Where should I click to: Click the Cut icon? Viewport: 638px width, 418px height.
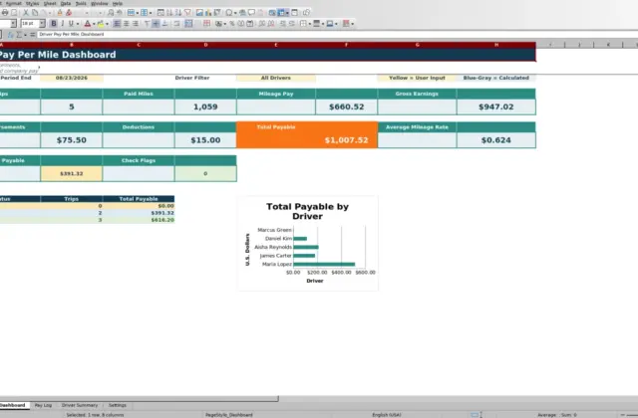click(x=26, y=13)
